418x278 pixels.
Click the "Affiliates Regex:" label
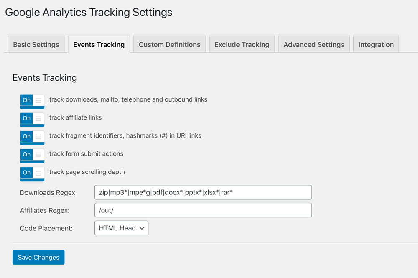pos(45,210)
